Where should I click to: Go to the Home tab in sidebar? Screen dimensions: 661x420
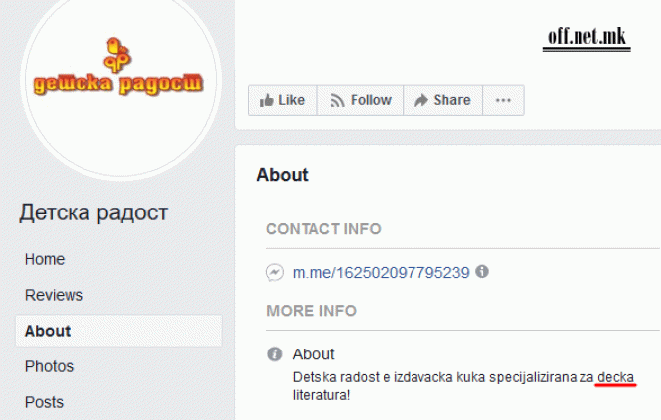pyautogui.click(x=45, y=259)
